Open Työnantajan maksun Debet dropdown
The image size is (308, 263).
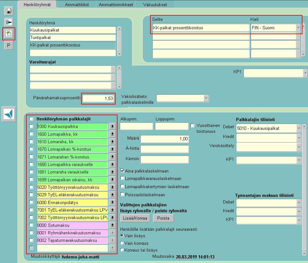299,203
